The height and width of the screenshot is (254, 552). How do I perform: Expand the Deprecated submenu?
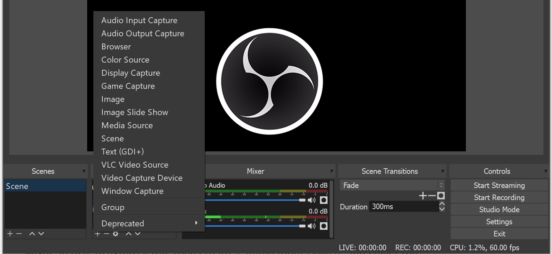coord(149,224)
